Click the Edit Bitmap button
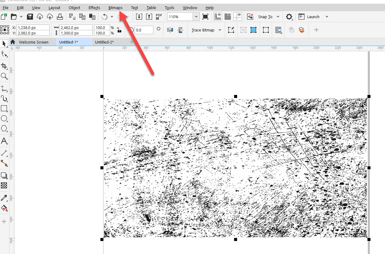This screenshot has height=254, width=385. [x=231, y=30]
